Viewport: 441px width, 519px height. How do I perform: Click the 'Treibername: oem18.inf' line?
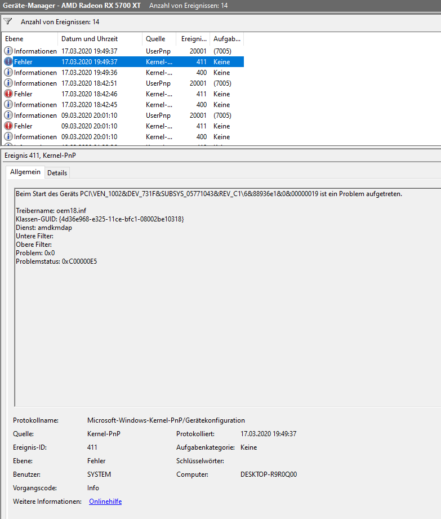click(x=51, y=211)
